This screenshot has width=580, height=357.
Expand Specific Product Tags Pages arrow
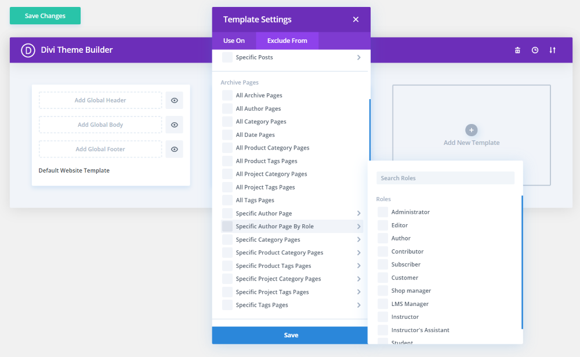pyautogui.click(x=359, y=265)
